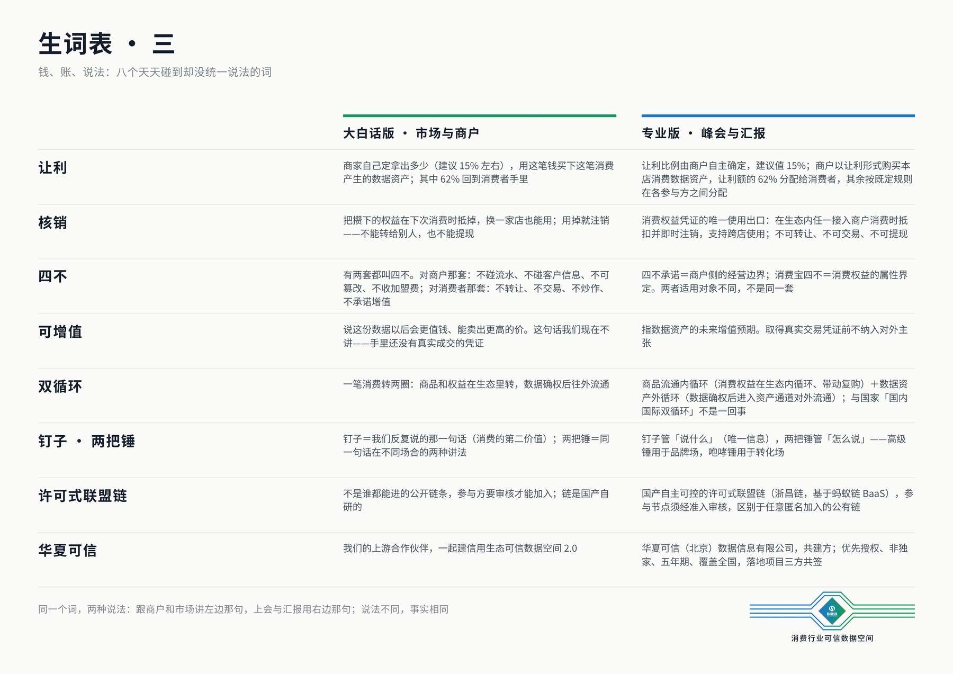The width and height of the screenshot is (953, 674).
Task: Click column header 大白话版 · 市场与商户
Action: [411, 133]
